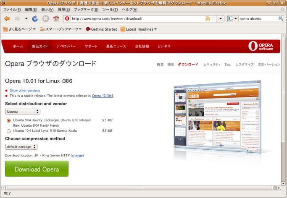Click the RSS feed icon in address bar

point(208,19)
